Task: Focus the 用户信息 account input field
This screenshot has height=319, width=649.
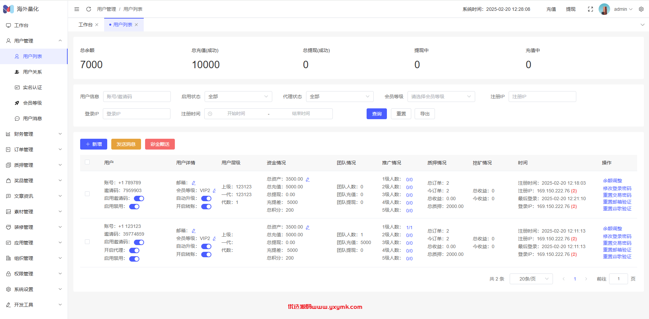Action: point(137,97)
